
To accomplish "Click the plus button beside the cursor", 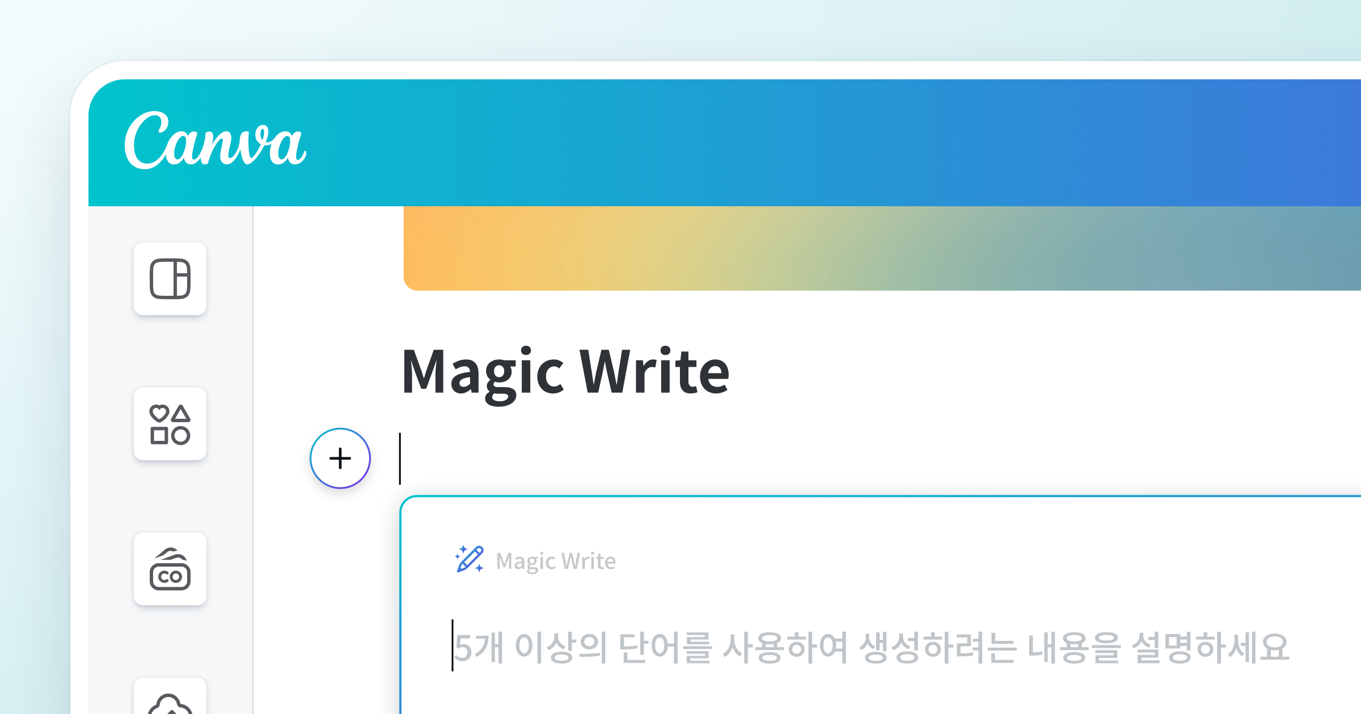I will point(340,458).
